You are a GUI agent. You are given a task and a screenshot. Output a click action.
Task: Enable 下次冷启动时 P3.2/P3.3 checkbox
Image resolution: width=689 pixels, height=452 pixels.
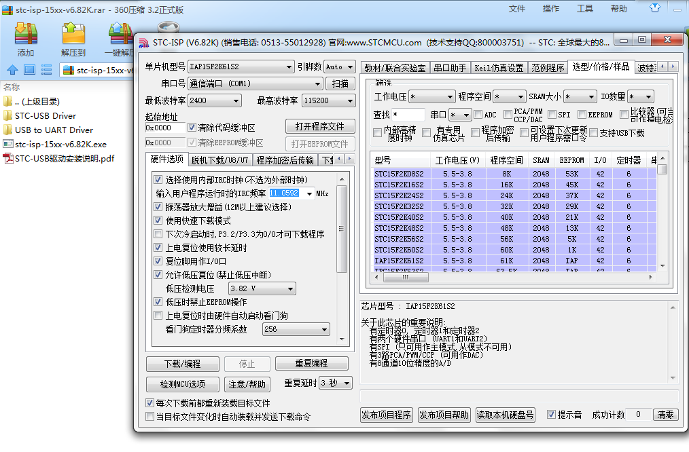[x=158, y=234]
